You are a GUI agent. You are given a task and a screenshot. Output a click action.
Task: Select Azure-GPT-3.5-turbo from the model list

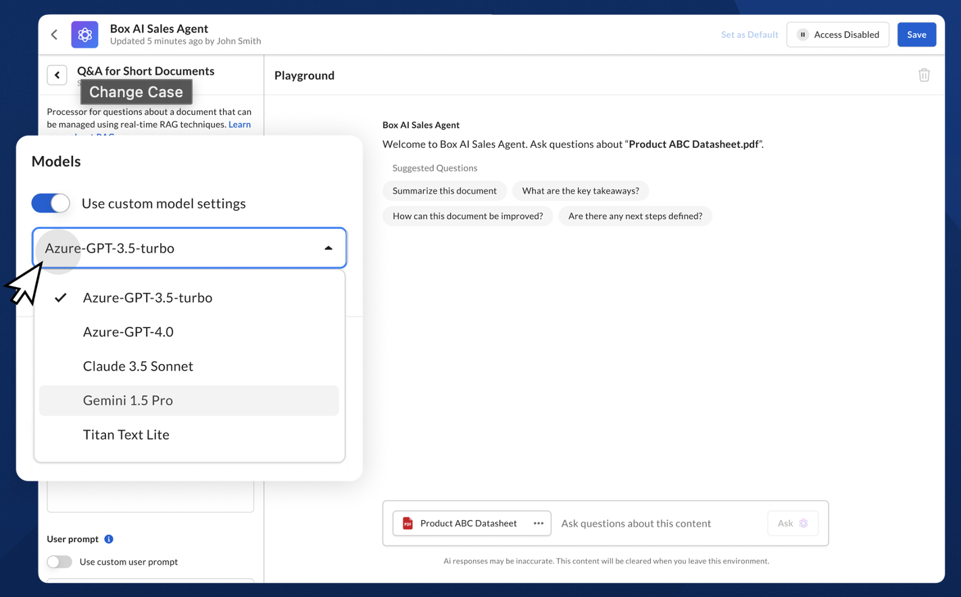point(189,298)
